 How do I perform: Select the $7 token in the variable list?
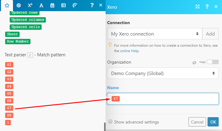tap(9, 108)
